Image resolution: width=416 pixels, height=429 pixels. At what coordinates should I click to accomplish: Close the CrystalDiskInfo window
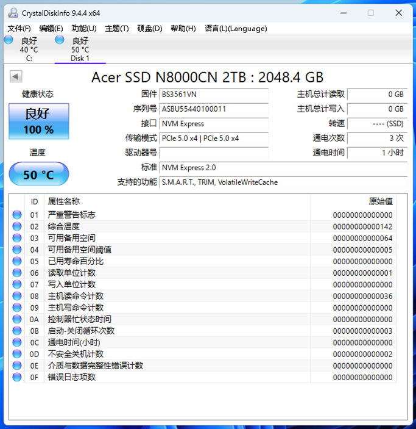(399, 13)
